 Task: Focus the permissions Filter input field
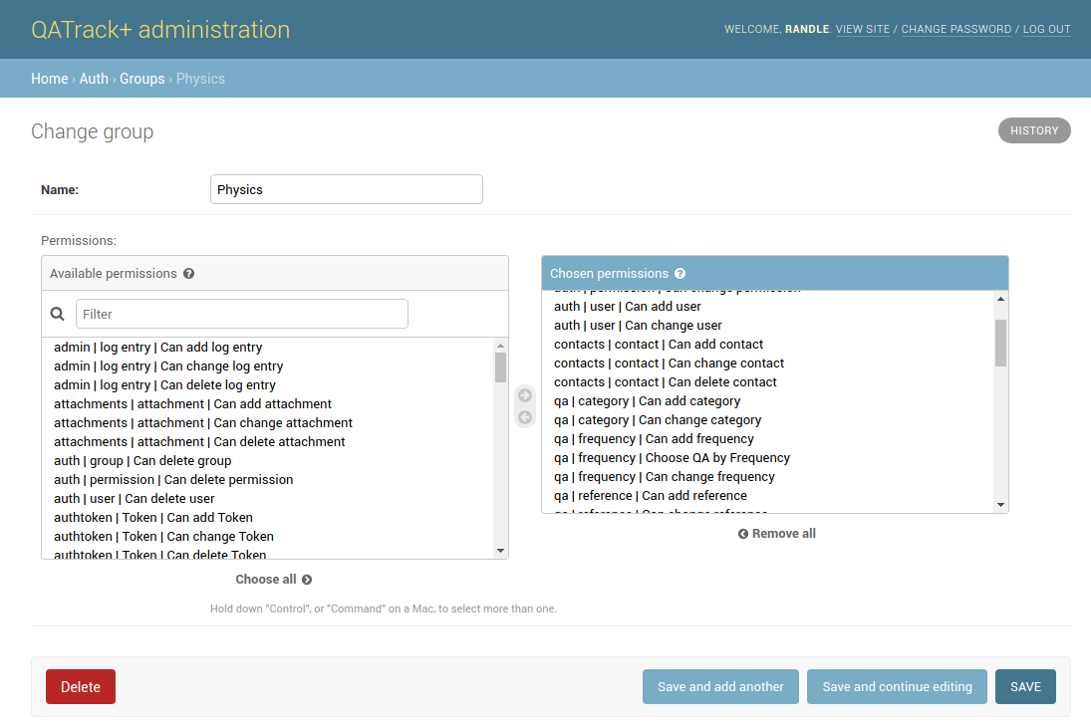click(x=241, y=315)
